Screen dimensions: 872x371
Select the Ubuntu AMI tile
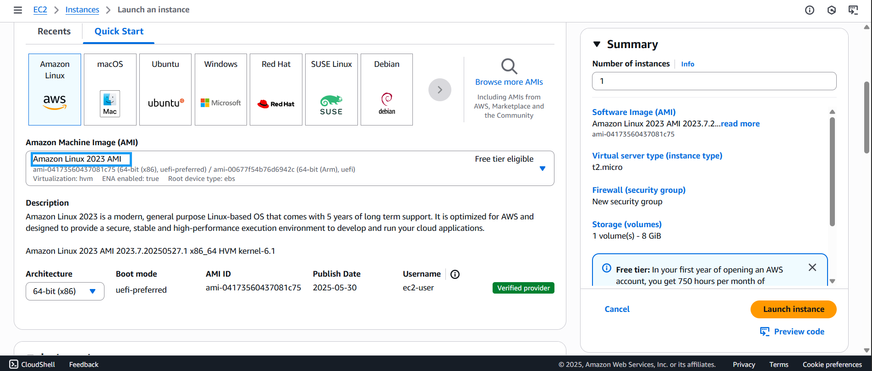point(165,89)
